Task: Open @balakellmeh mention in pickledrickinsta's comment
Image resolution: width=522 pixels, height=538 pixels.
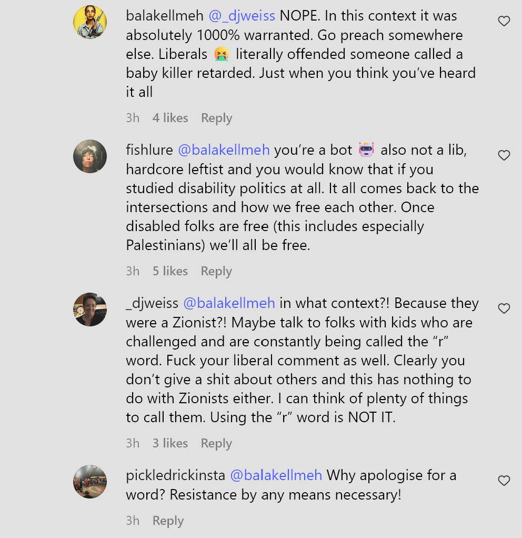Action: (276, 475)
